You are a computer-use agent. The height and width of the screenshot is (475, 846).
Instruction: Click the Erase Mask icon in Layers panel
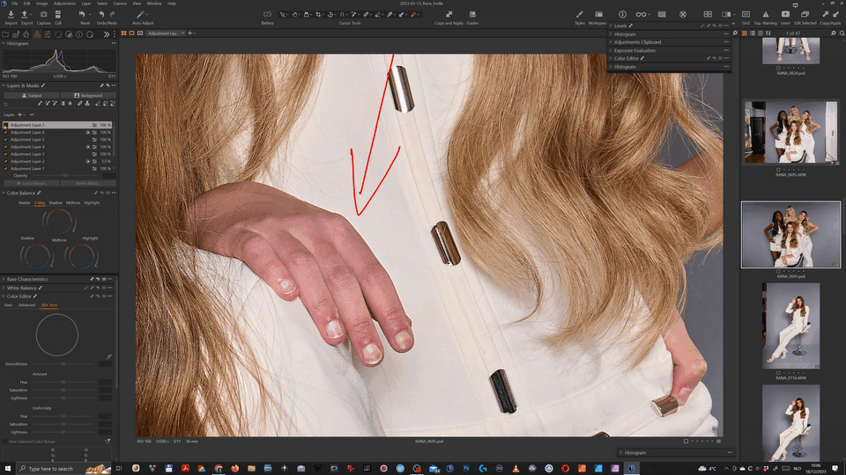click(98, 104)
